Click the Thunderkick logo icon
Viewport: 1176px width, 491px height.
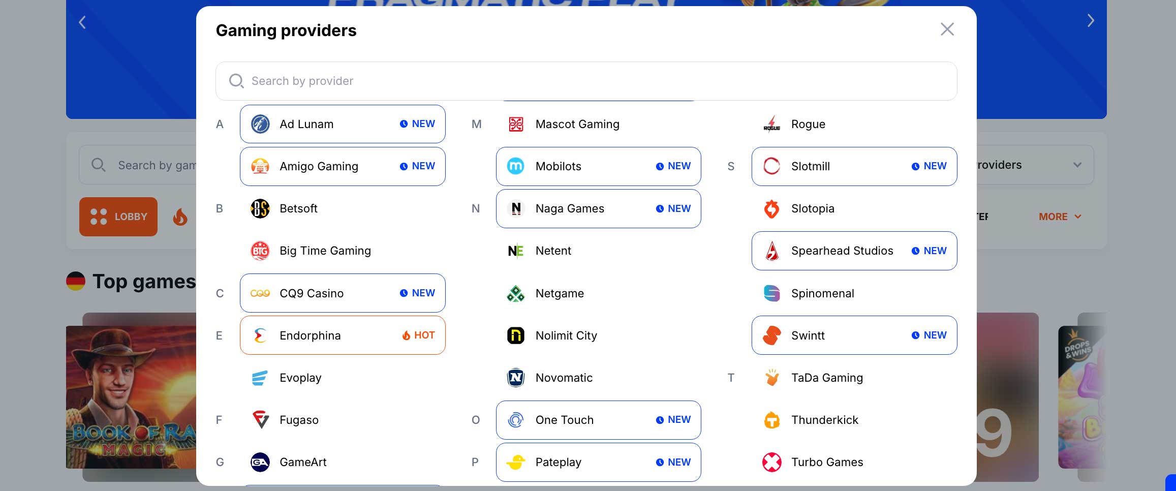(771, 420)
